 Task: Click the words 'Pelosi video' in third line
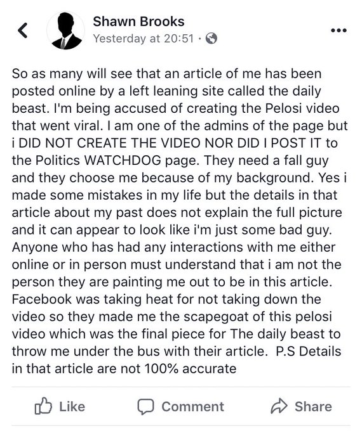coord(302,108)
